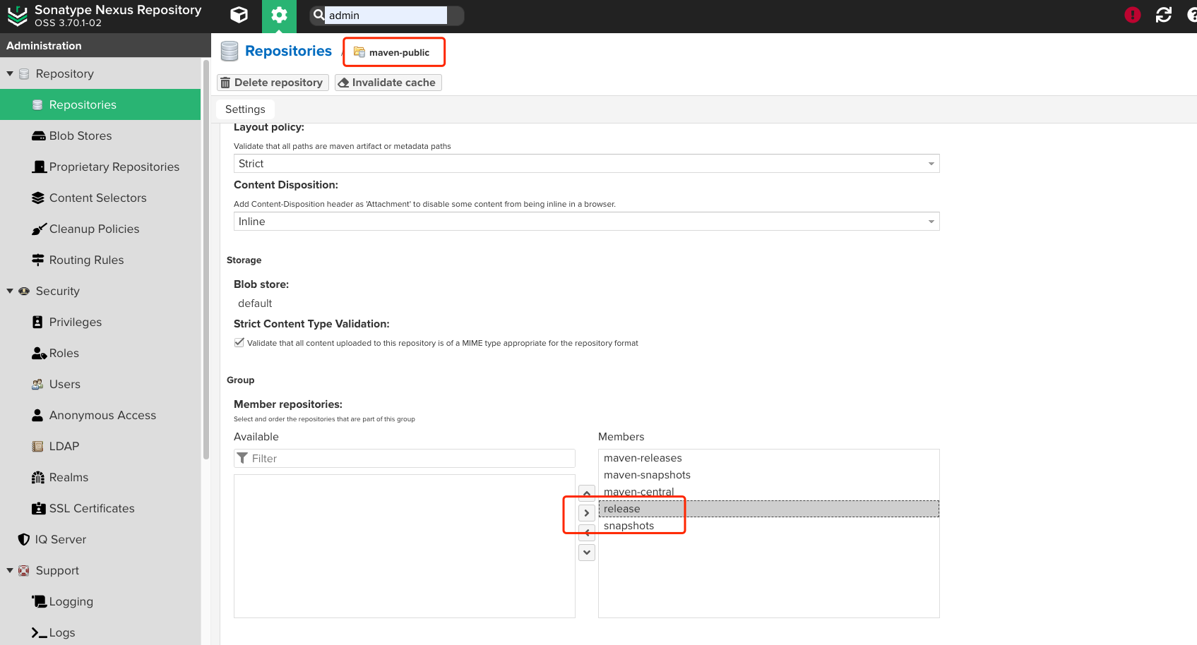Click the LDAP book icon
The width and height of the screenshot is (1197, 645).
coord(37,446)
